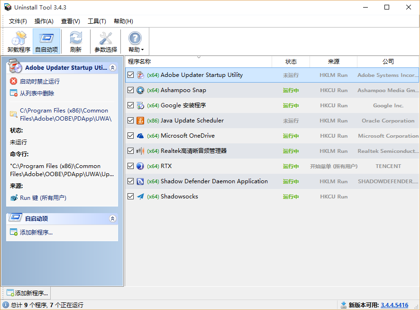Click the Refresh (刷新) toolbar icon
Screen dimensions: 420x310
[x=76, y=38]
